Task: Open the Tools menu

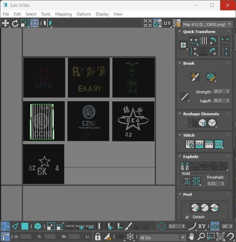Action: click(x=46, y=14)
